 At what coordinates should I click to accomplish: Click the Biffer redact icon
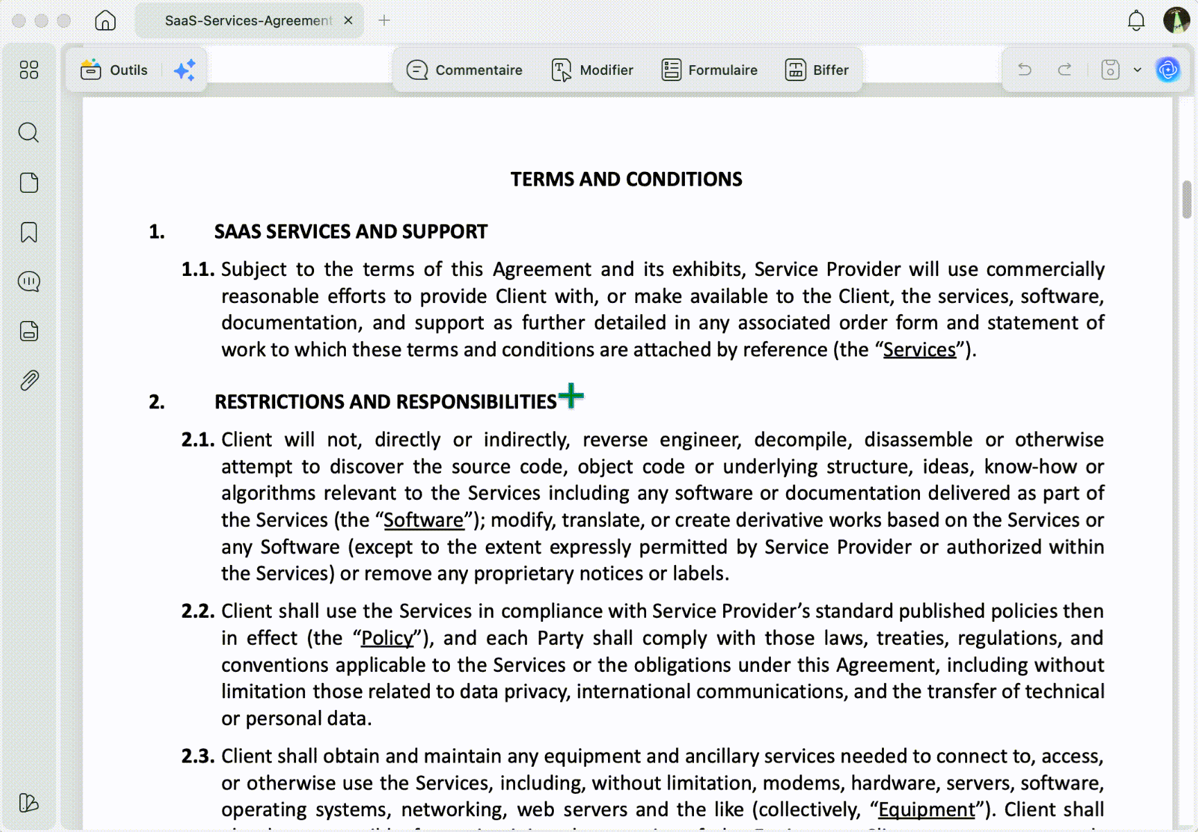(796, 70)
